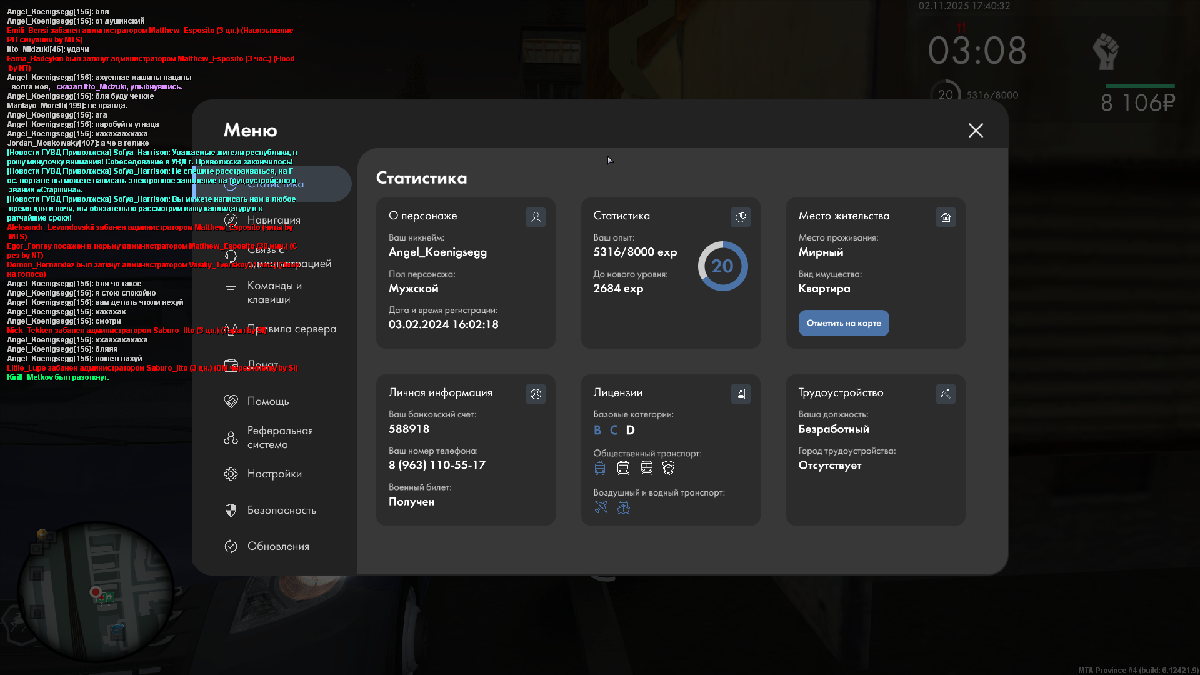Click the airplane license icon
This screenshot has width=1200, height=675.
pyautogui.click(x=601, y=507)
